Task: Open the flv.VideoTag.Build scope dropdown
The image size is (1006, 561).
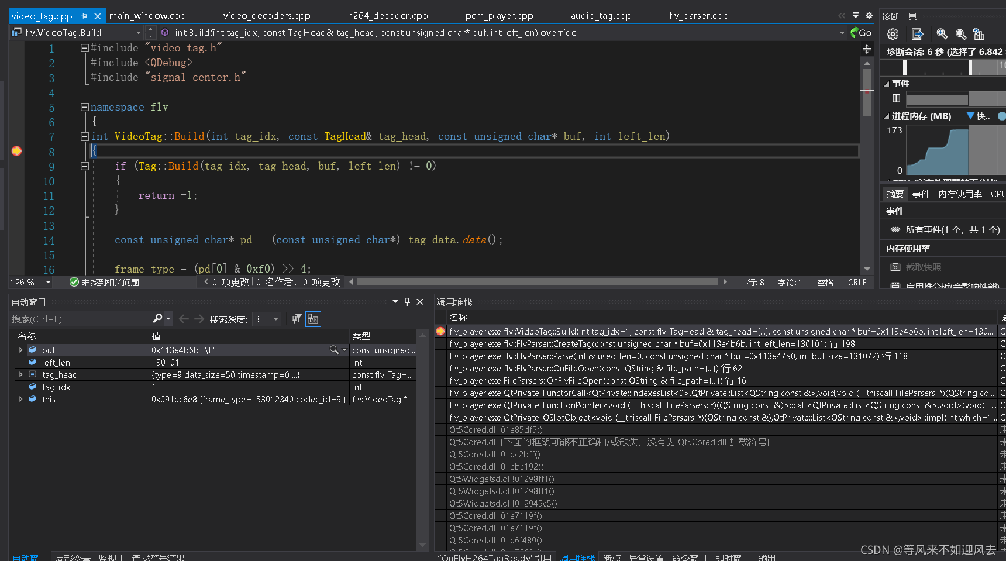Action: 138,33
